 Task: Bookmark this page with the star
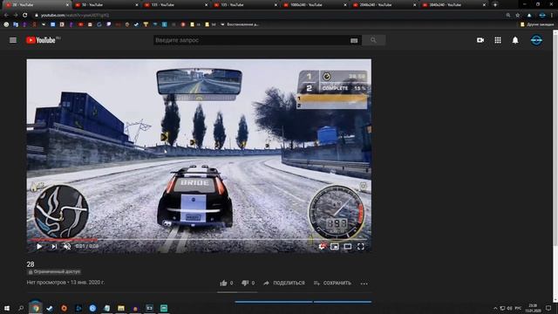[518, 15]
